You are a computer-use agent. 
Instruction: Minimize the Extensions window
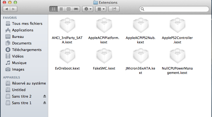tap(10, 2)
